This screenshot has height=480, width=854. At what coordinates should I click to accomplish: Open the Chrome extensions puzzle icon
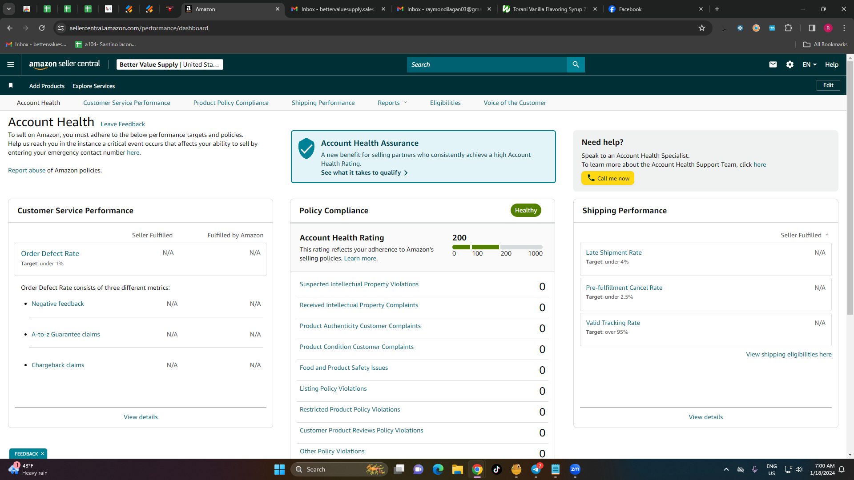788,28
